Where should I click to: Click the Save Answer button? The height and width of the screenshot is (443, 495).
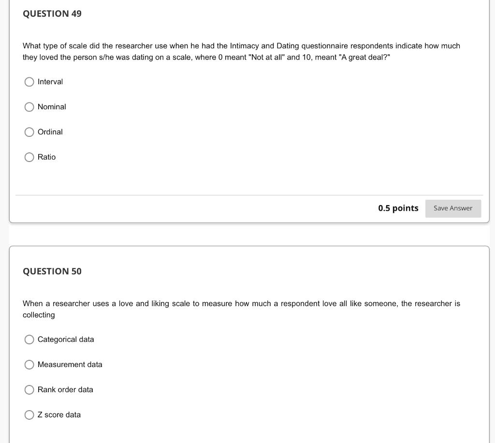click(x=452, y=208)
